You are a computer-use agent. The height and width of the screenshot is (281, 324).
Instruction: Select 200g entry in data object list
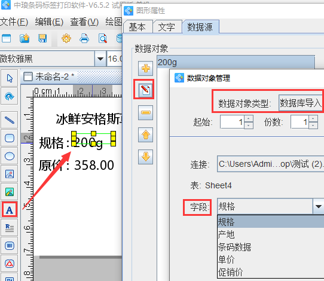[236, 62]
